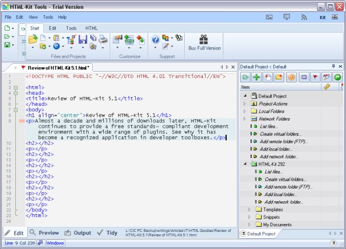Select the My Documents folder item
346x249 pixels.
277,225
